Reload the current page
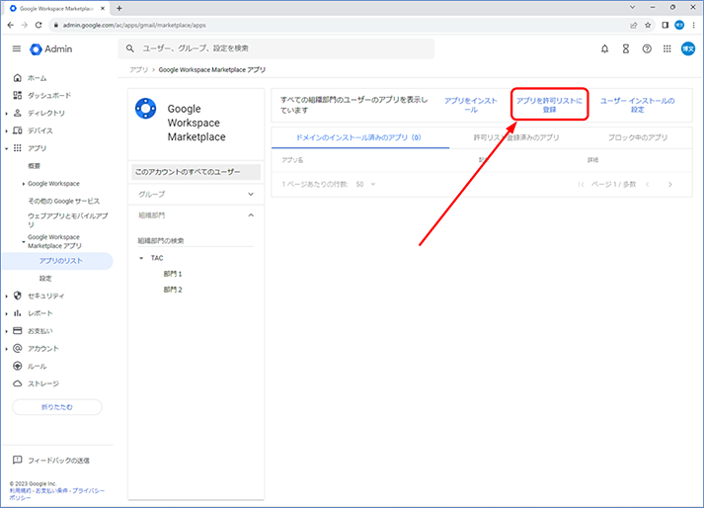The width and height of the screenshot is (704, 508). tap(39, 25)
